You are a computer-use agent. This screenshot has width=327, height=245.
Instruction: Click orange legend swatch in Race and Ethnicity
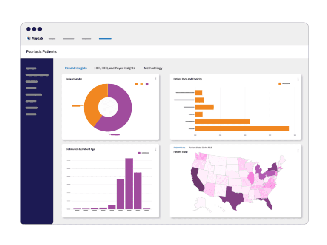tap(280, 84)
